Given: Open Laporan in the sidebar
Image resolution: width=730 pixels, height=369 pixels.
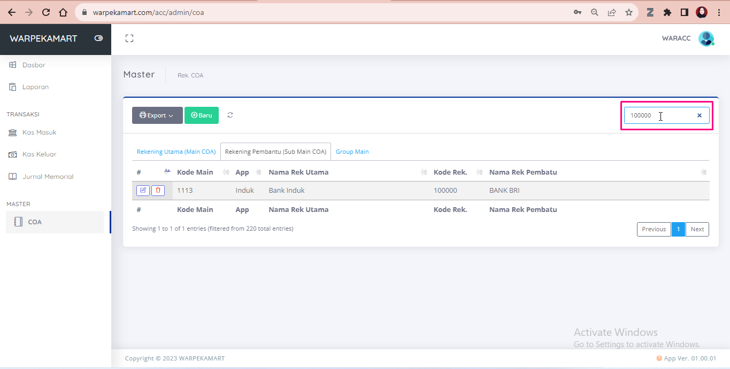Looking at the screenshot, I should (x=35, y=87).
